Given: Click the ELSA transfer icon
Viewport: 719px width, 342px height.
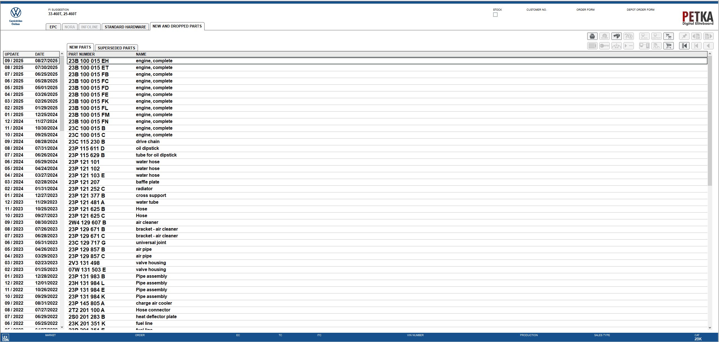Looking at the screenshot, I should pyautogui.click(x=644, y=36).
